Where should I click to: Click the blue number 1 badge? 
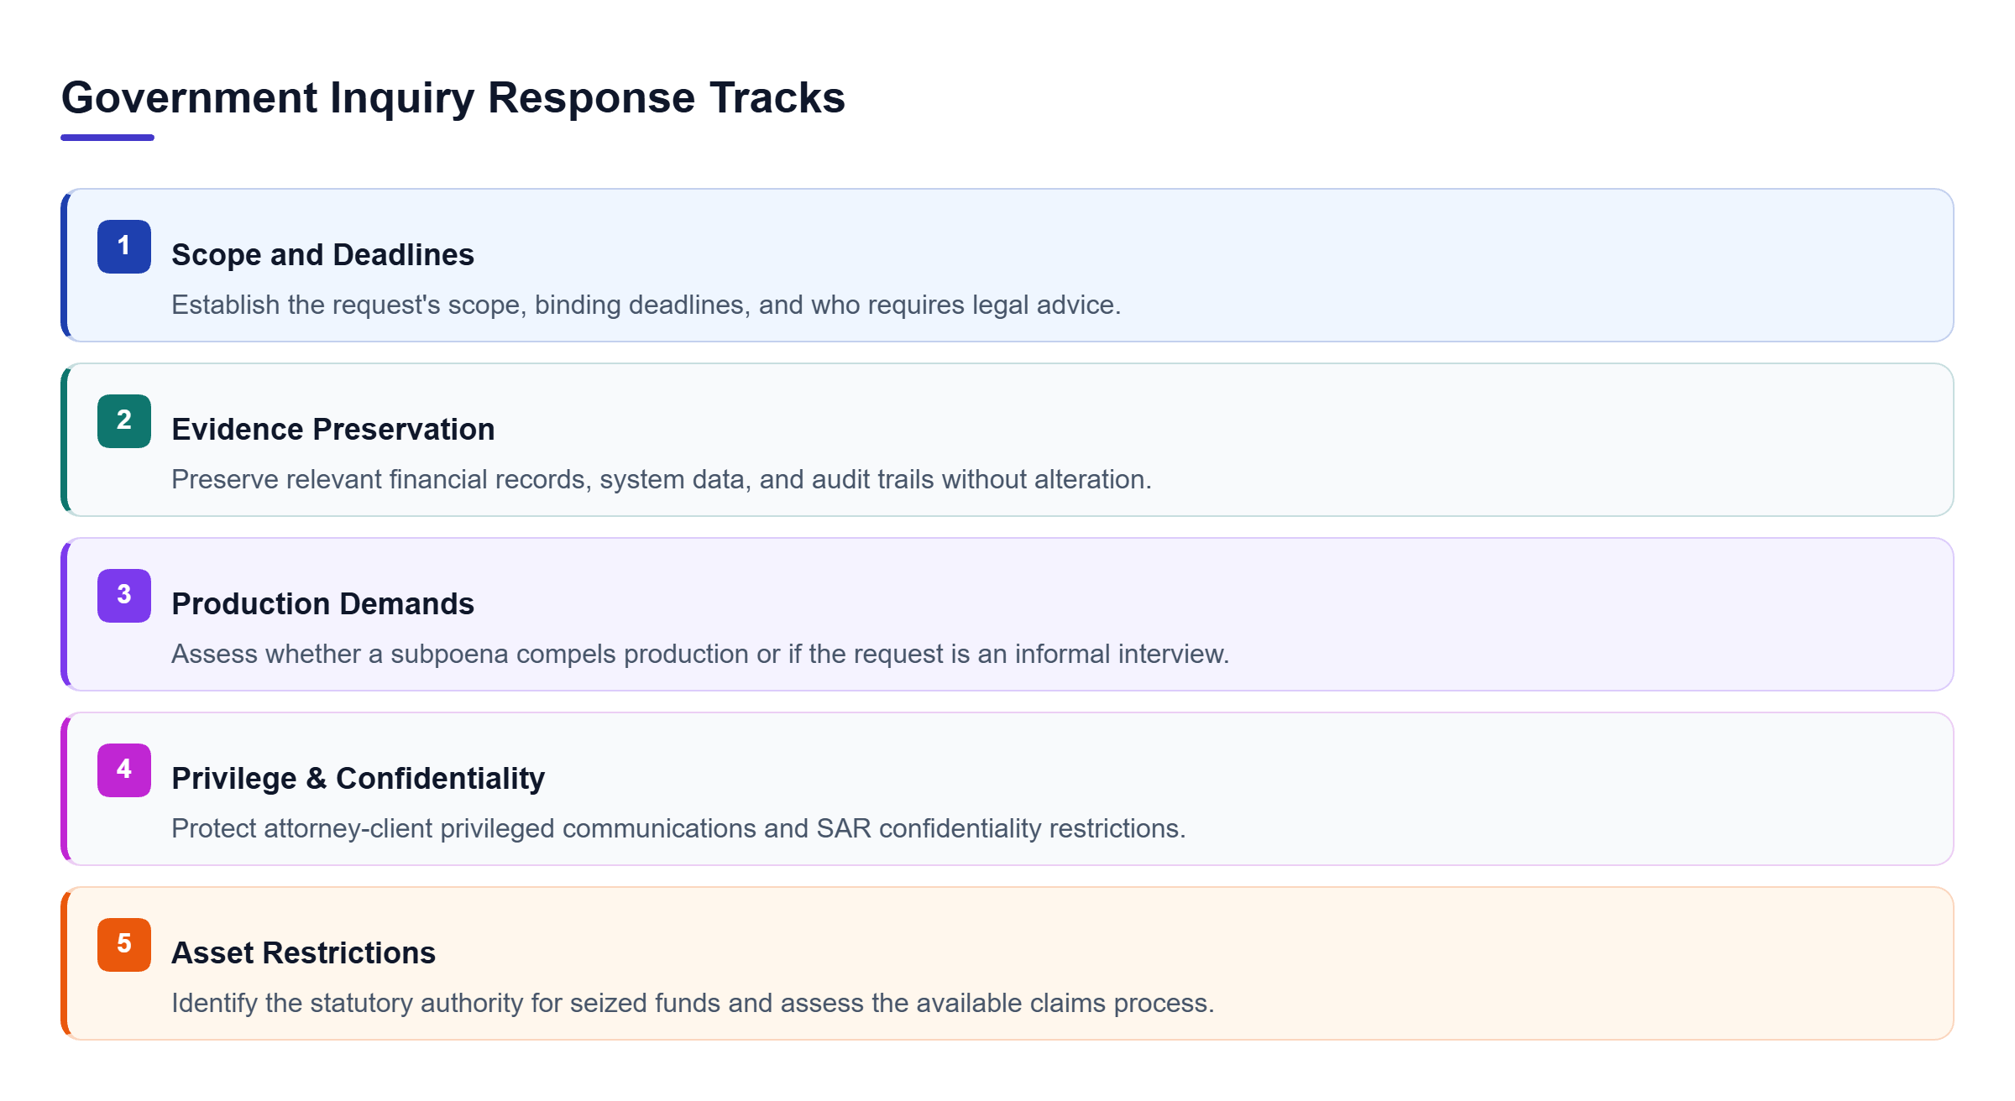point(124,247)
